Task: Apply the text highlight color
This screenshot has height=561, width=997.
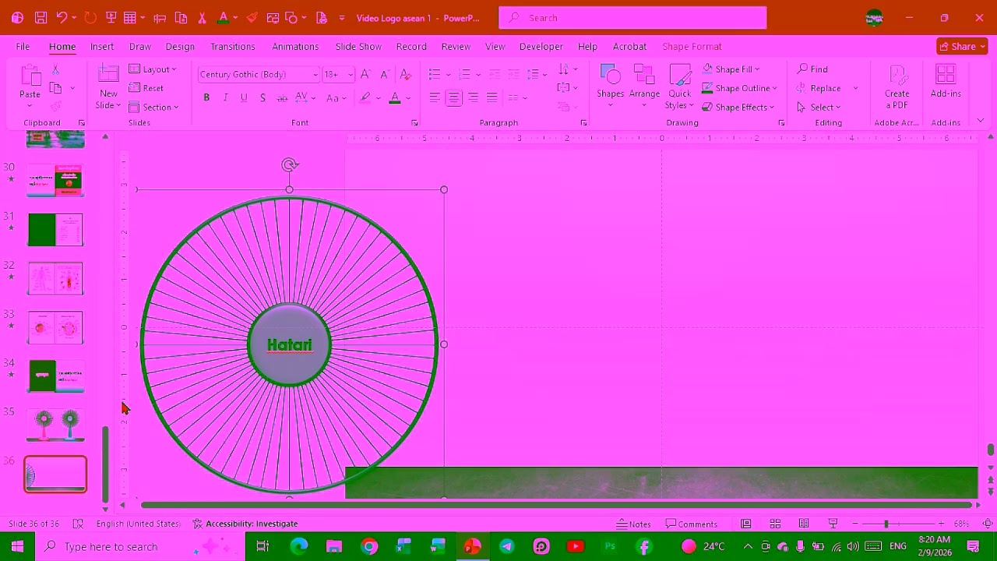Action: point(365,97)
